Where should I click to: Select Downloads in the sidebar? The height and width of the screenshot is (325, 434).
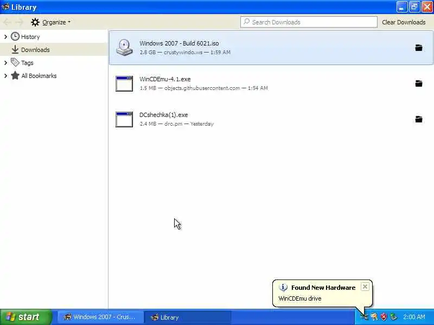point(35,50)
